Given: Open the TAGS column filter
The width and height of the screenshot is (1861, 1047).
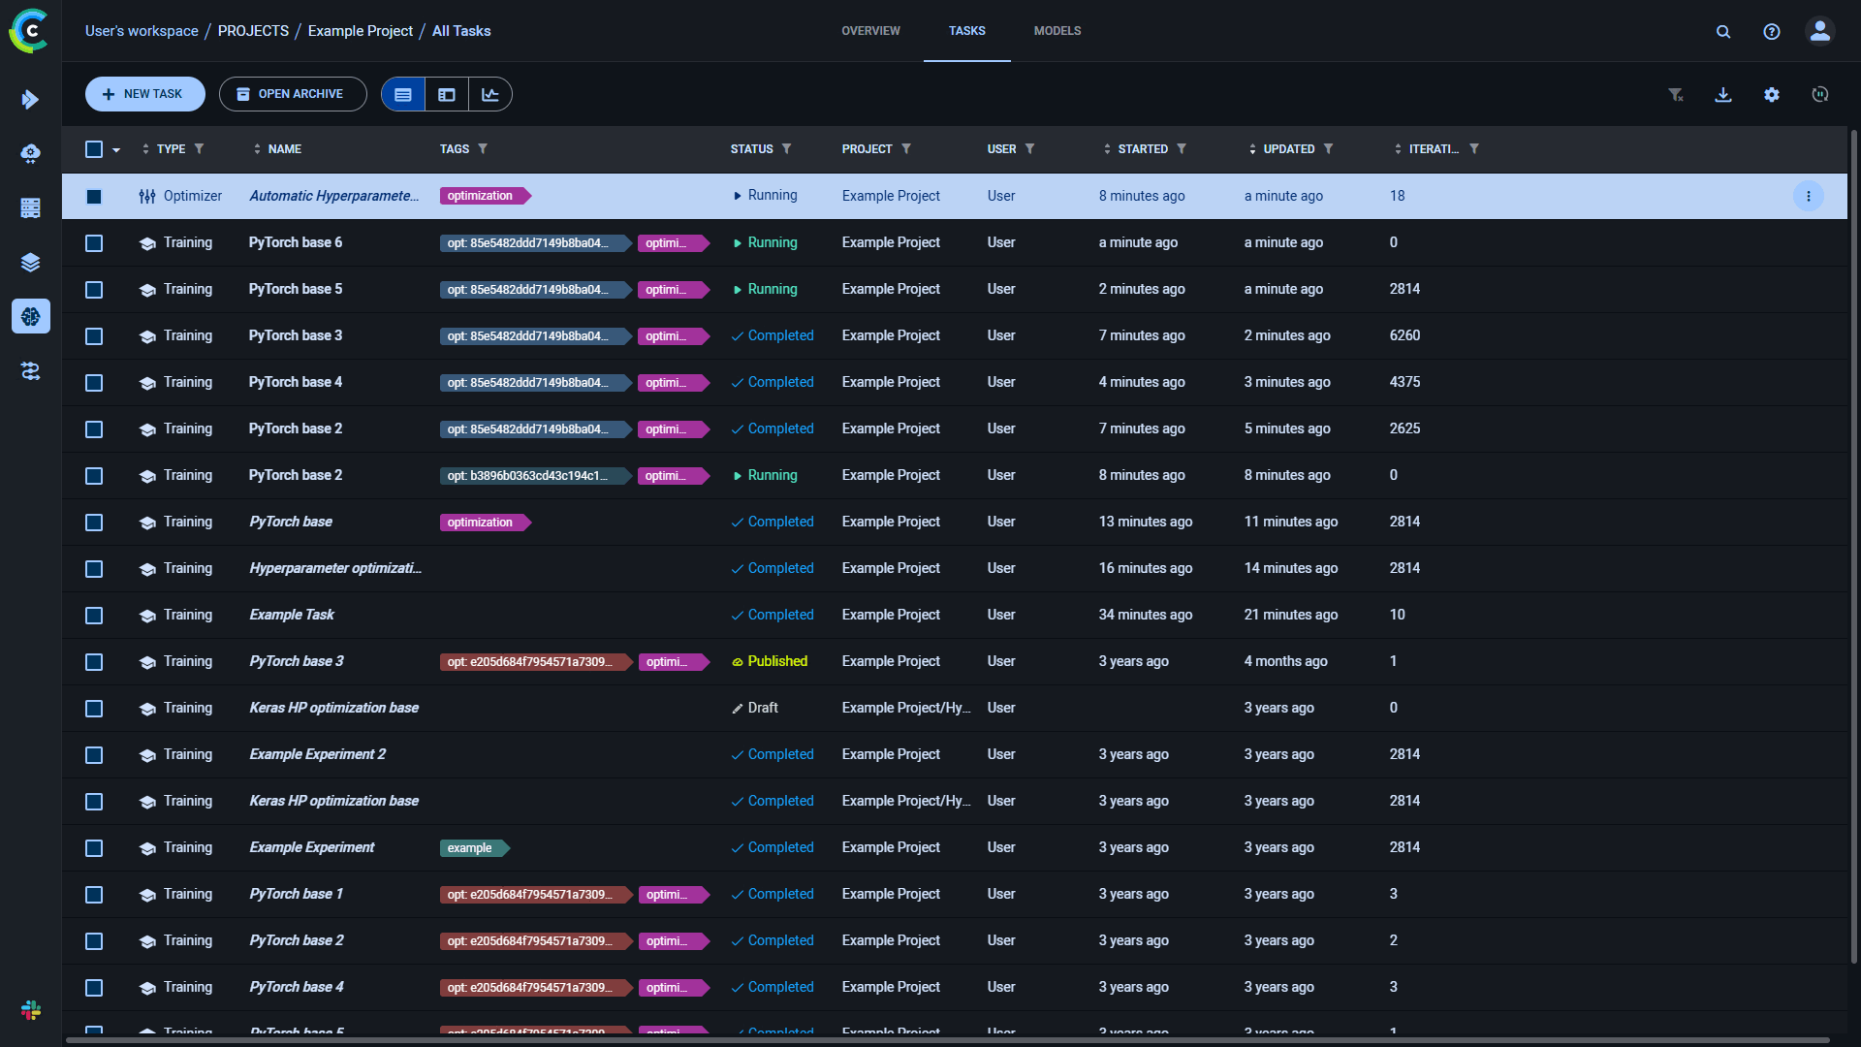Looking at the screenshot, I should (483, 149).
